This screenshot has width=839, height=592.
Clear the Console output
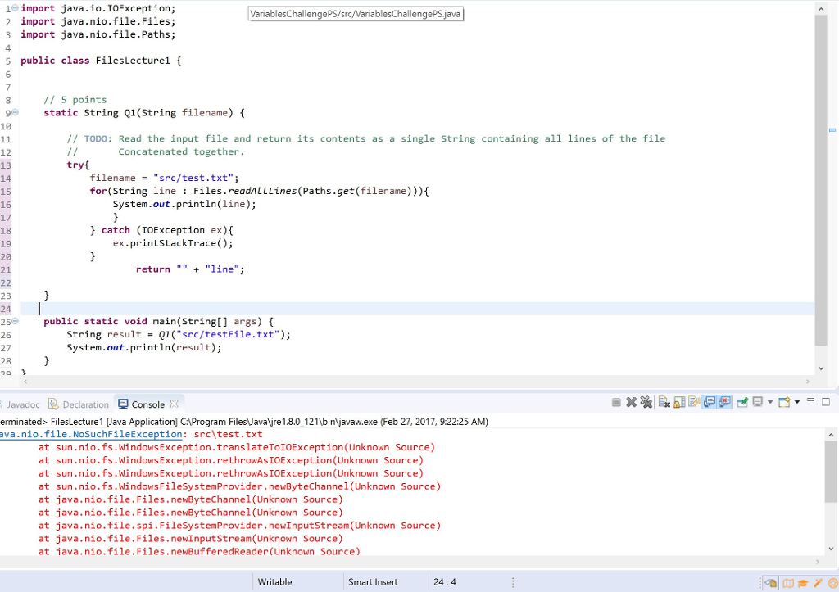coord(663,401)
